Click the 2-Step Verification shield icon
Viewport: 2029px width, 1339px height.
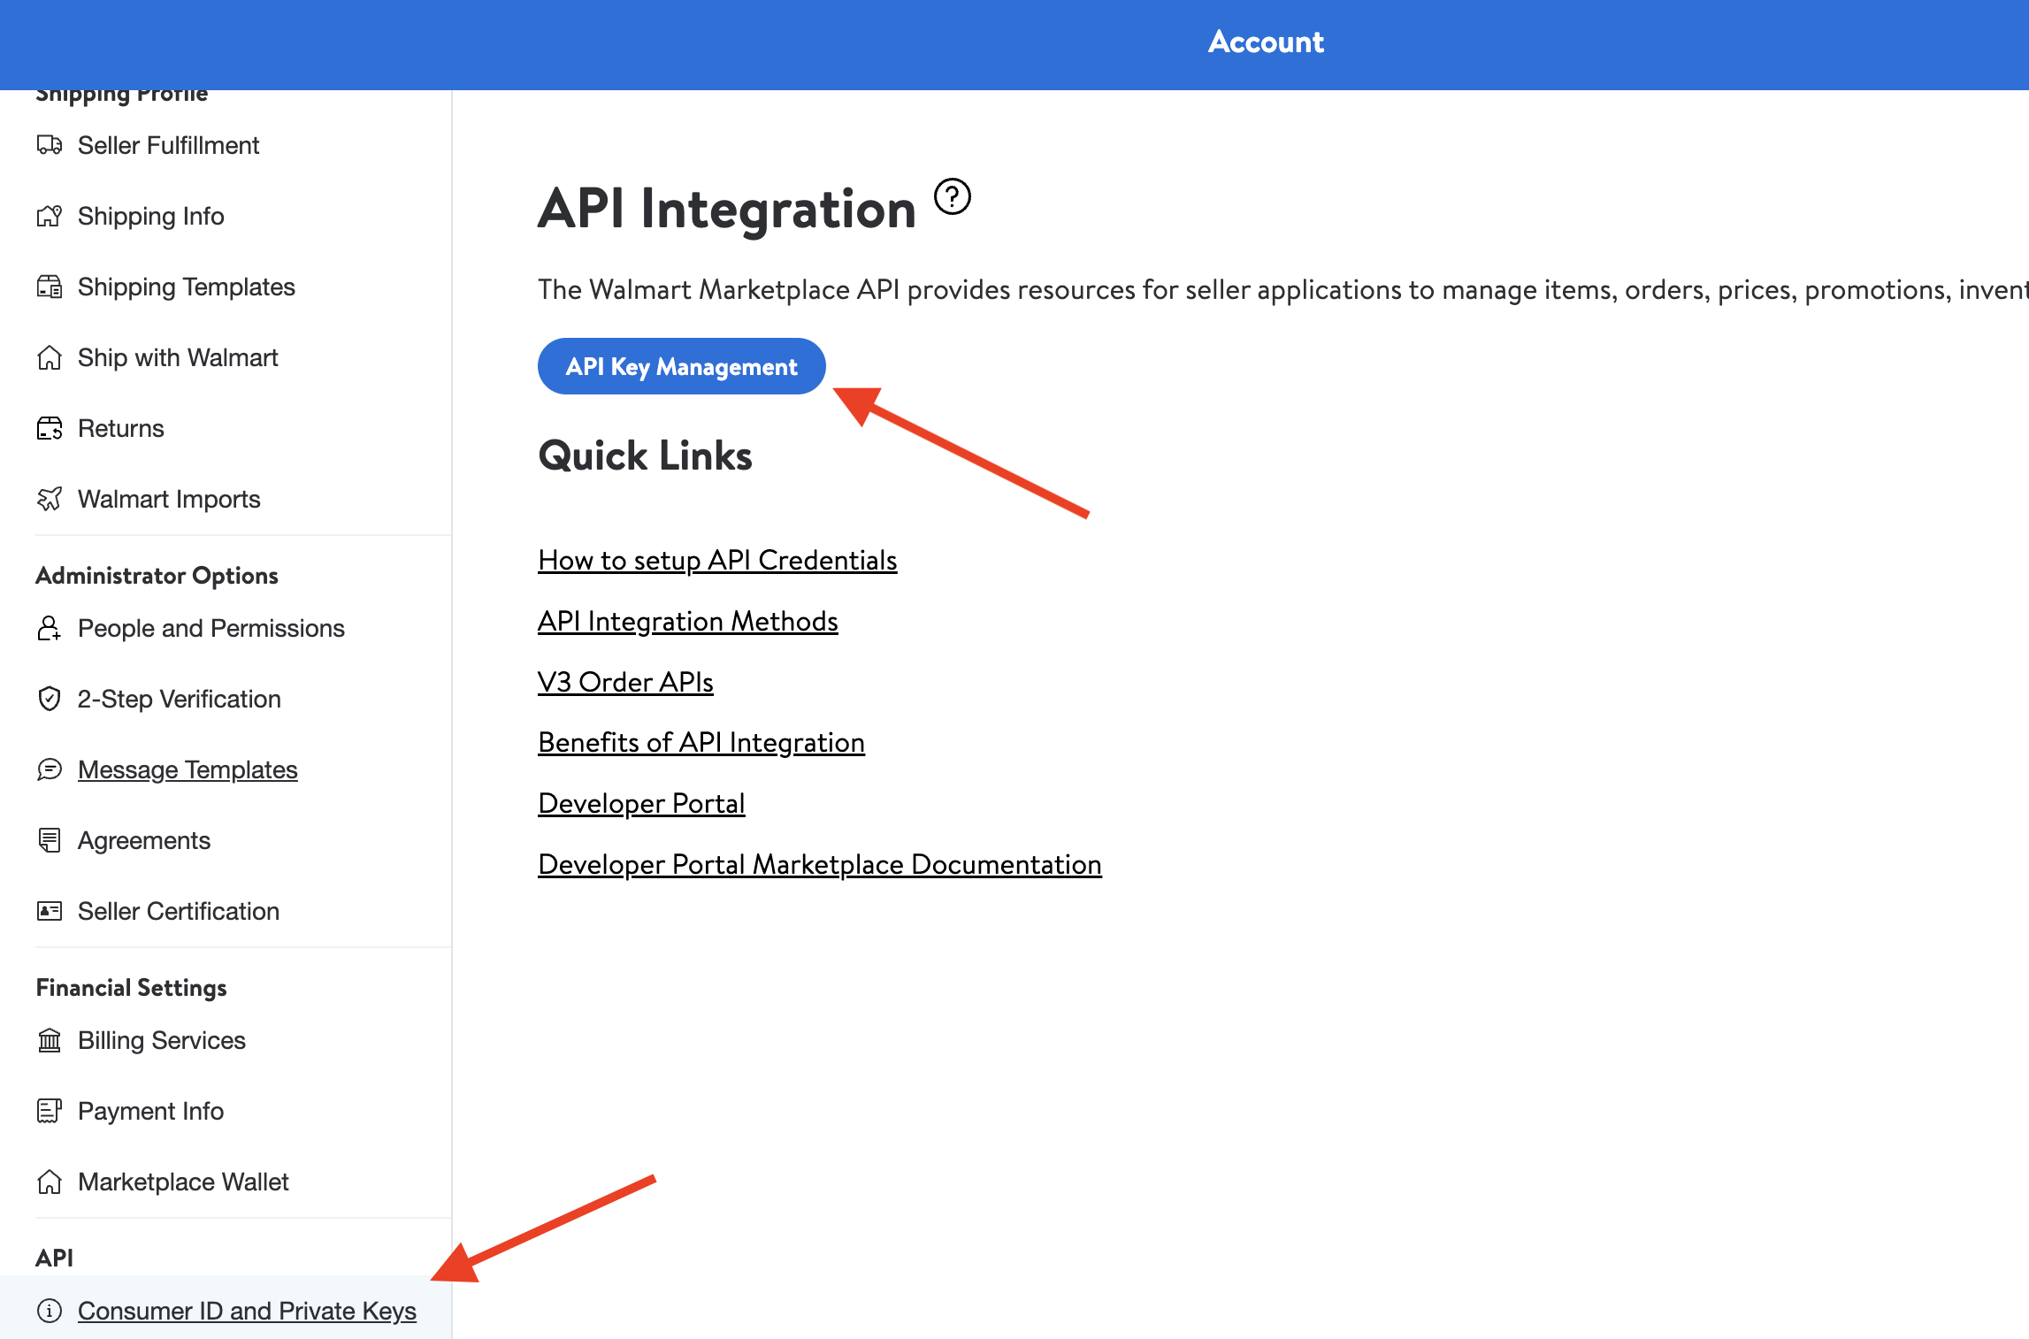(50, 699)
